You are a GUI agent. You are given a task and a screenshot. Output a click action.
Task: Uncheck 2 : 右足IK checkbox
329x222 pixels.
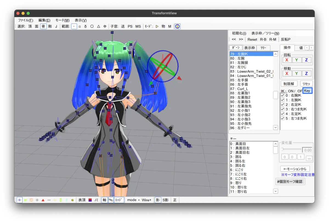[282, 105]
